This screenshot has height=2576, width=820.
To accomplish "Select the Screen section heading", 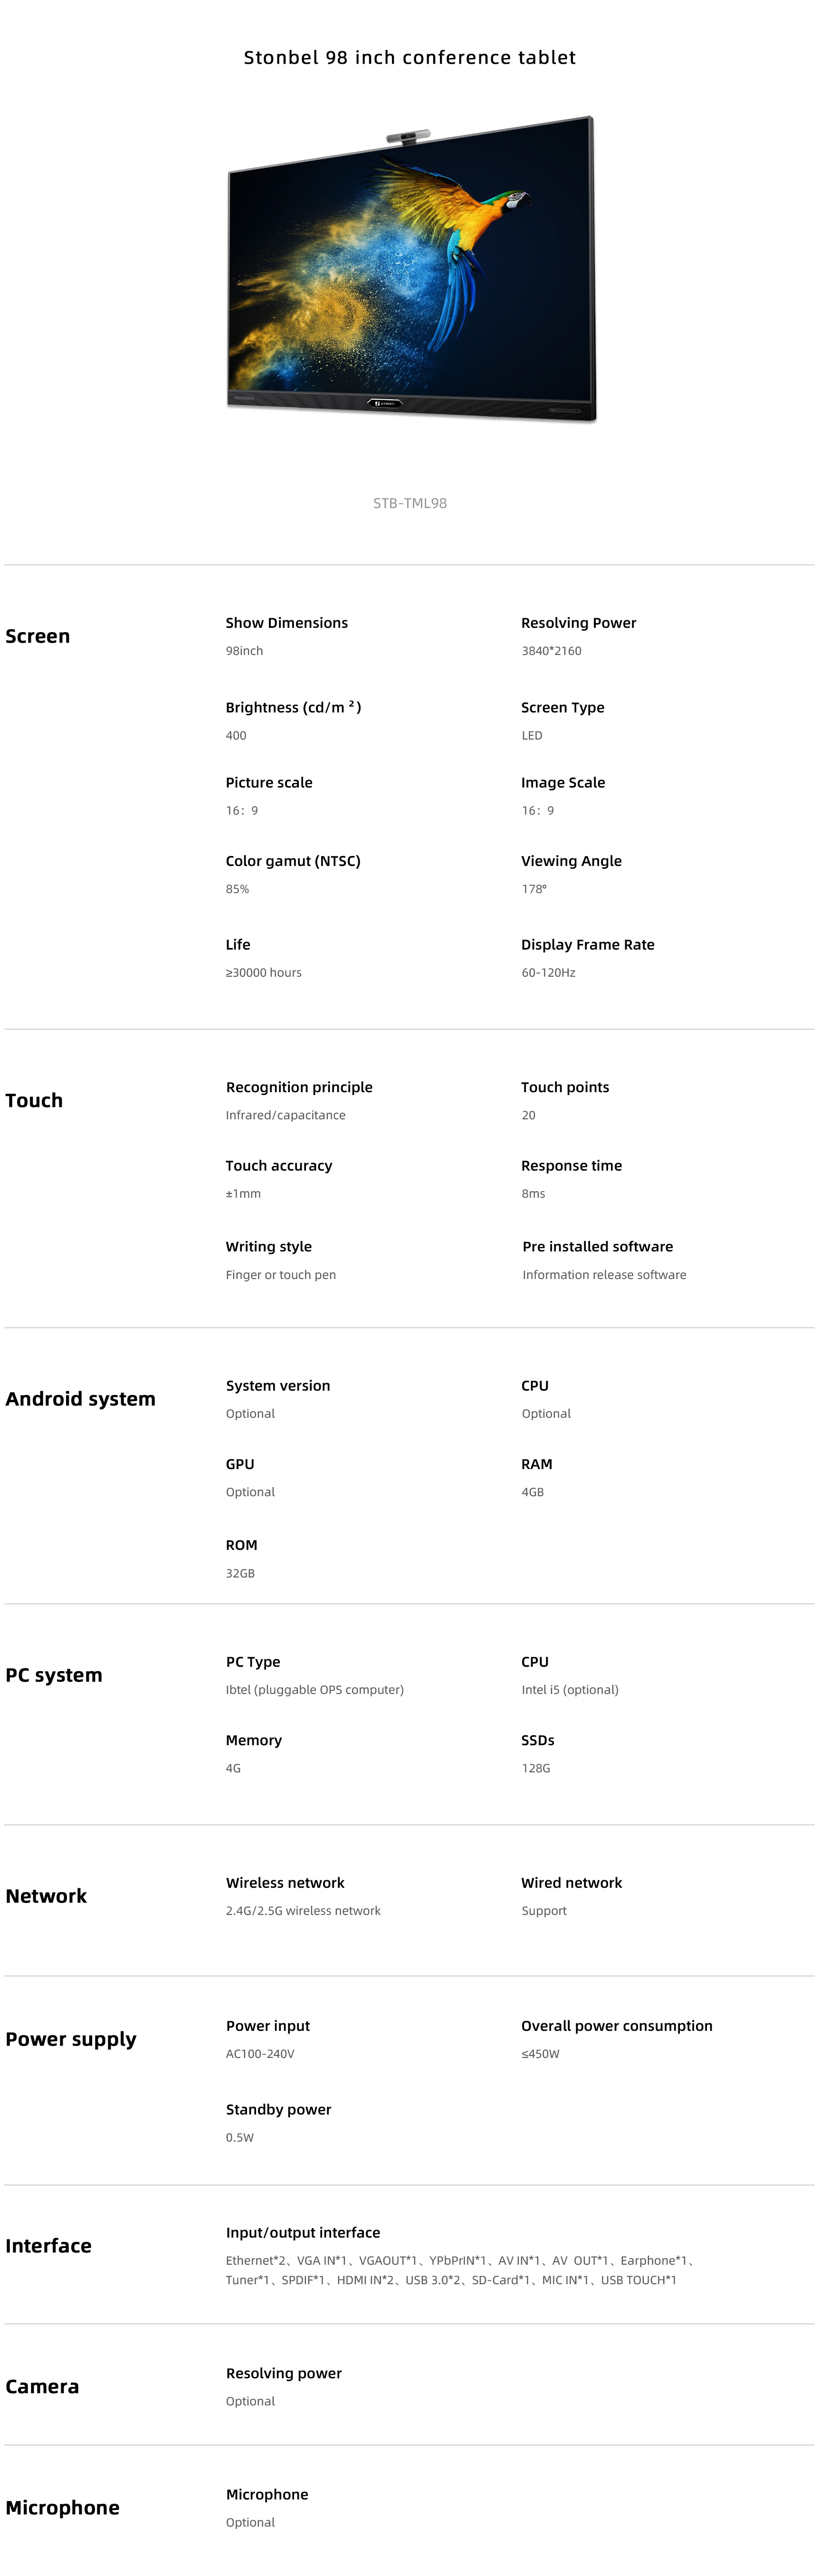I will [x=38, y=636].
